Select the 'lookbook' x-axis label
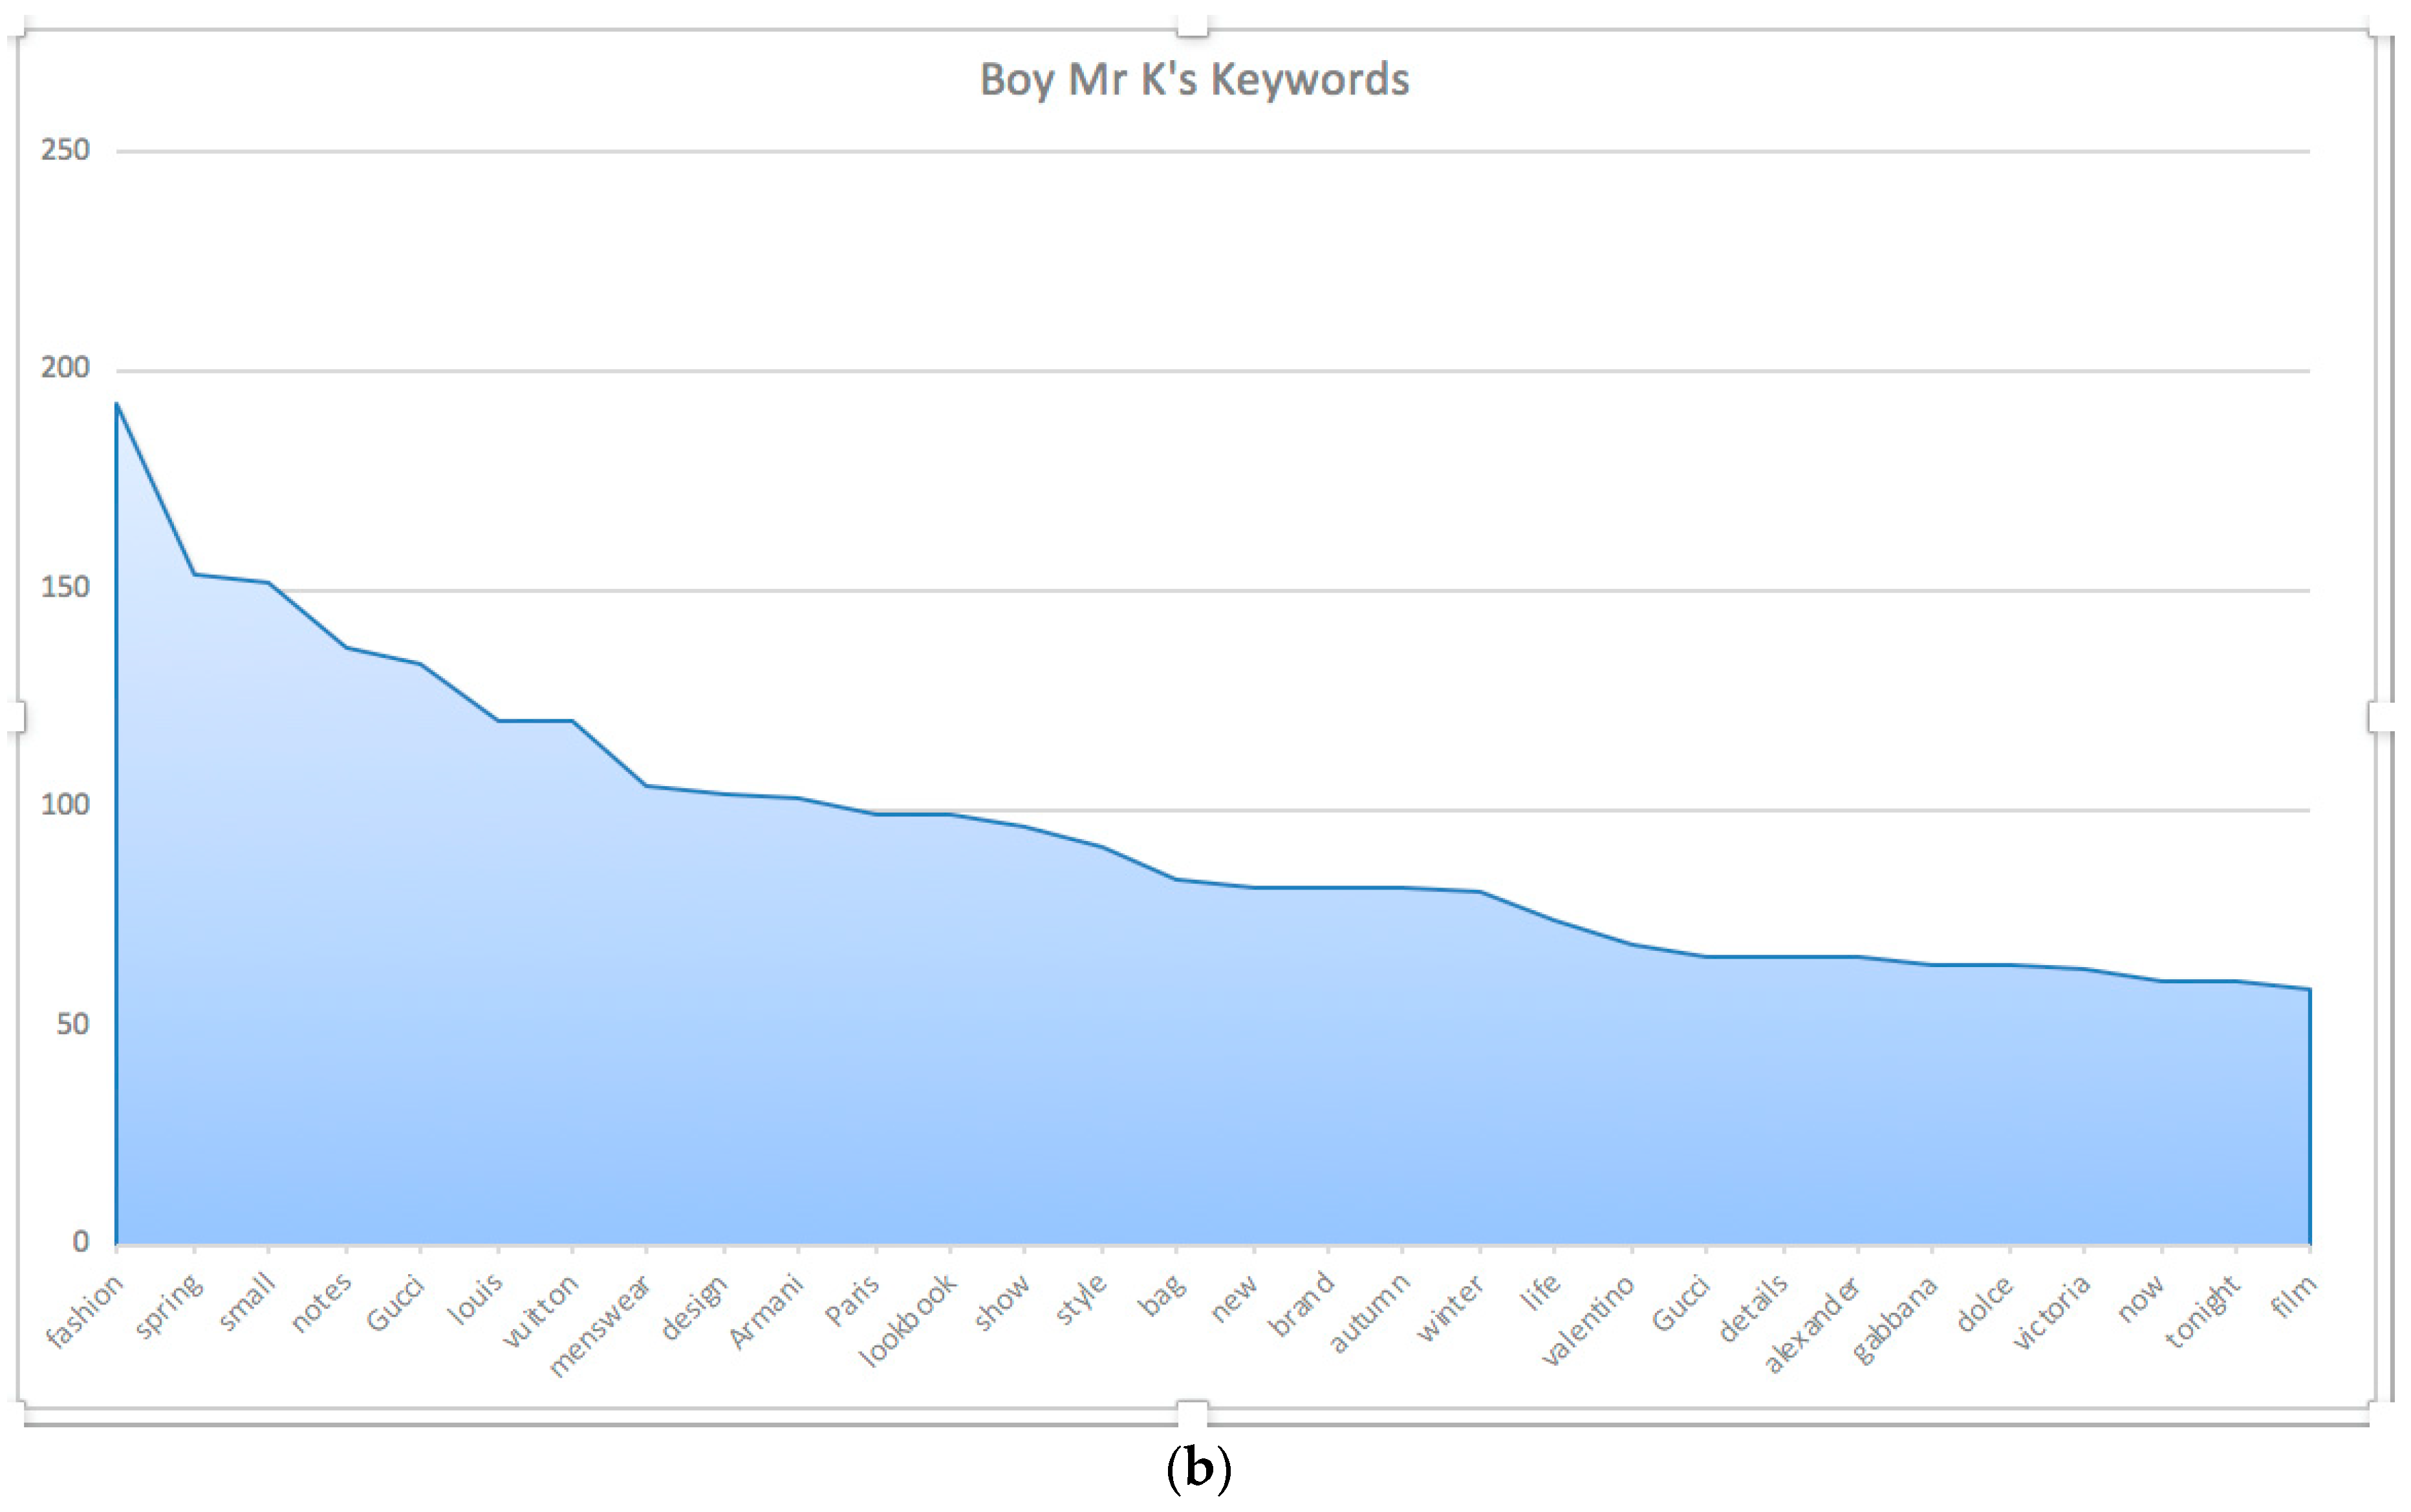Screen dimensions: 2411x1512 coord(909,1319)
